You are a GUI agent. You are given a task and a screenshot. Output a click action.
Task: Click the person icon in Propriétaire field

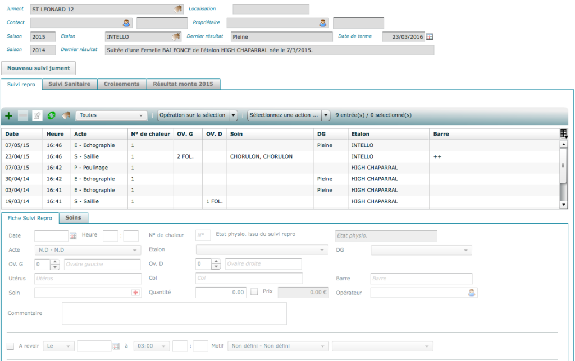pyautogui.click(x=323, y=23)
